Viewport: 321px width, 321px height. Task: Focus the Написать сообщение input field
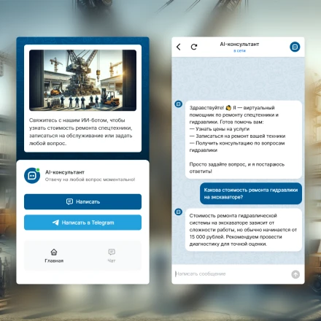[x=231, y=274]
